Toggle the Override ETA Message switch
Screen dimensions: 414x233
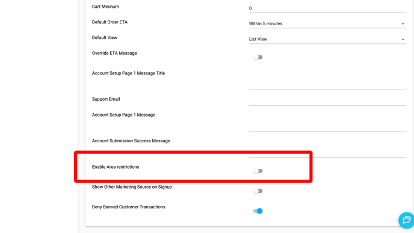coord(258,57)
